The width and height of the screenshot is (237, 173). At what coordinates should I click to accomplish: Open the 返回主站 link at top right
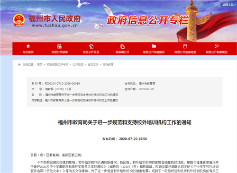point(228,5)
